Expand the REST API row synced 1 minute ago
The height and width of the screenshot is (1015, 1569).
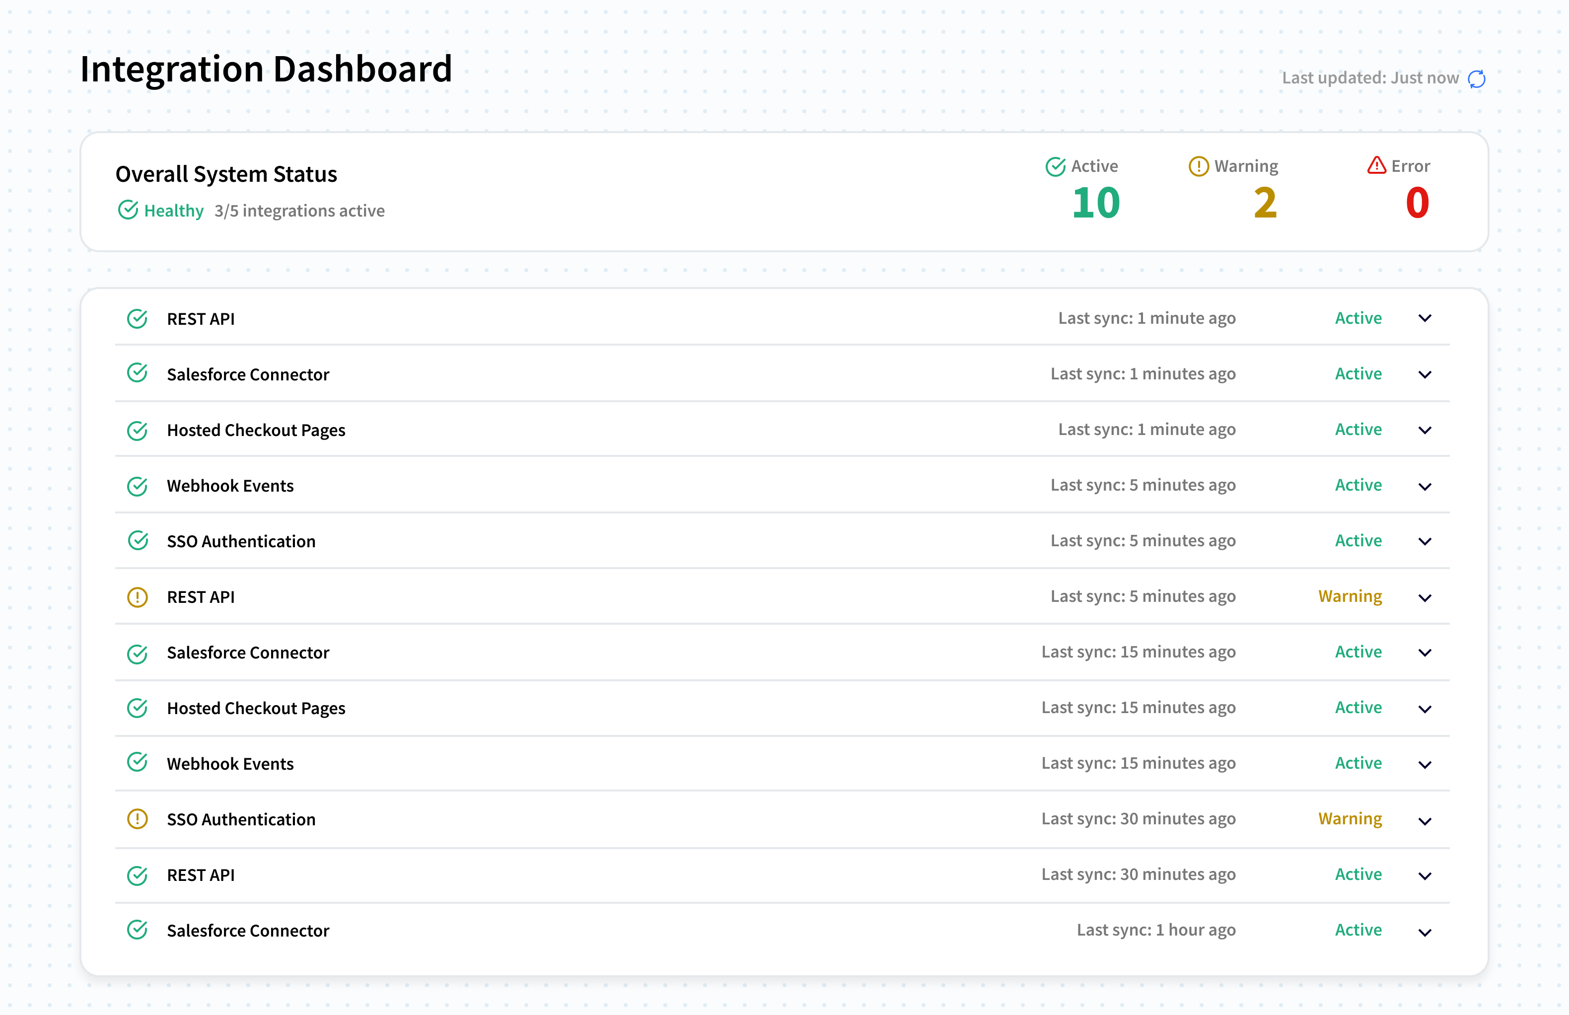point(1425,318)
